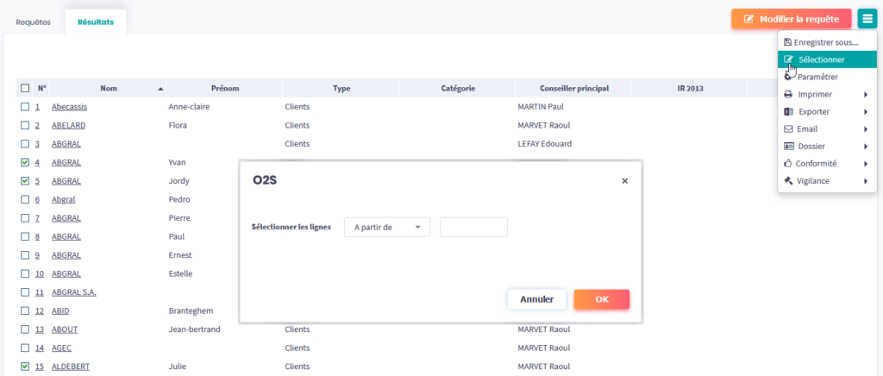Click the Dossier card icon
This screenshot has width=883, height=376.
tap(788, 146)
